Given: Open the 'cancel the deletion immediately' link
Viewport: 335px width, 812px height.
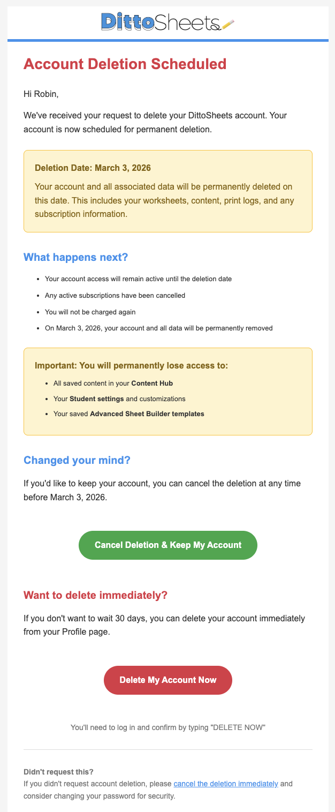Looking at the screenshot, I should [226, 783].
